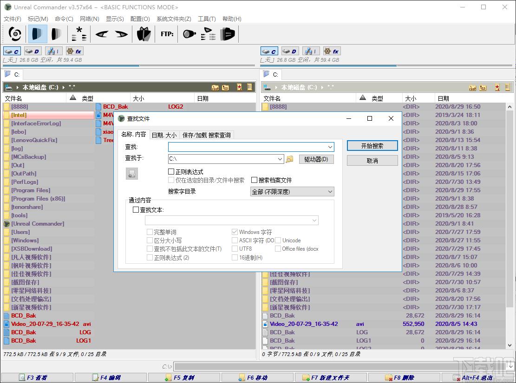Toggle the UTF8 checkbox
The image size is (516, 383).
(x=235, y=249)
